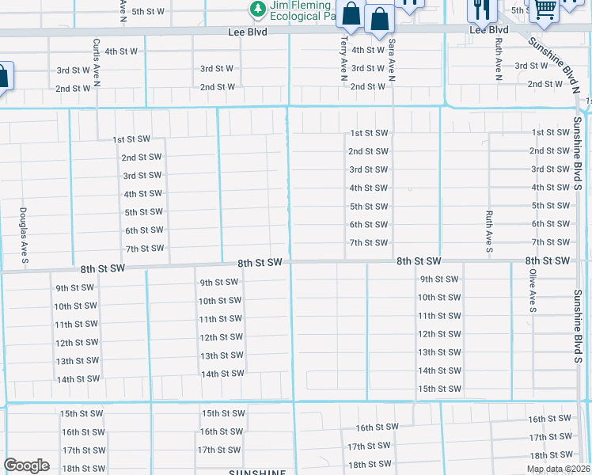592x475 pixels.
Task: Select the shopping bag marker above Terry Ave N
Action: click(x=351, y=13)
